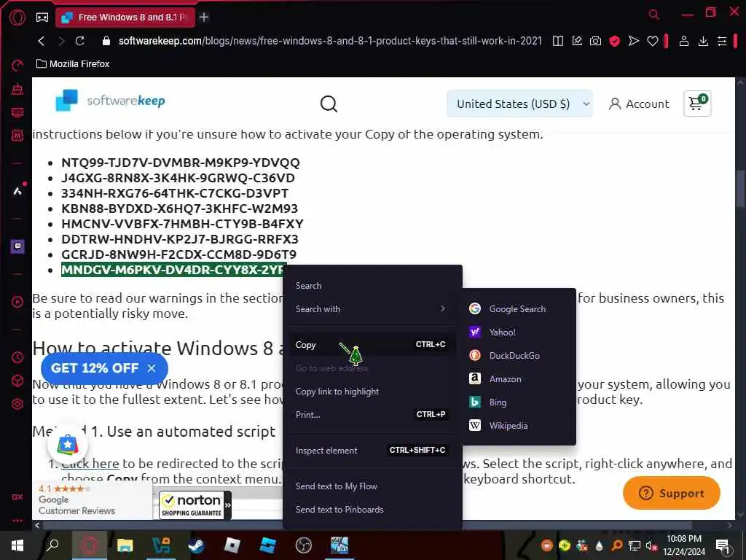The height and width of the screenshot is (560, 746).
Task: Dismiss the GET 12% OFF banner
Action: click(152, 368)
